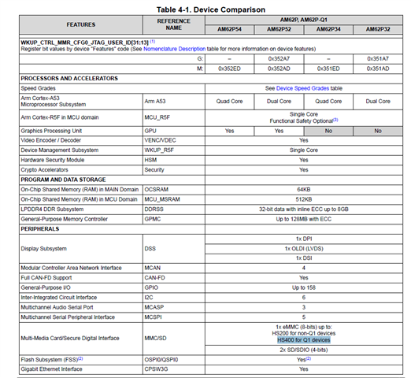This screenshot has height=378, width=411.
Task: Click Quad Core cell under AM62P54
Action: click(x=229, y=102)
